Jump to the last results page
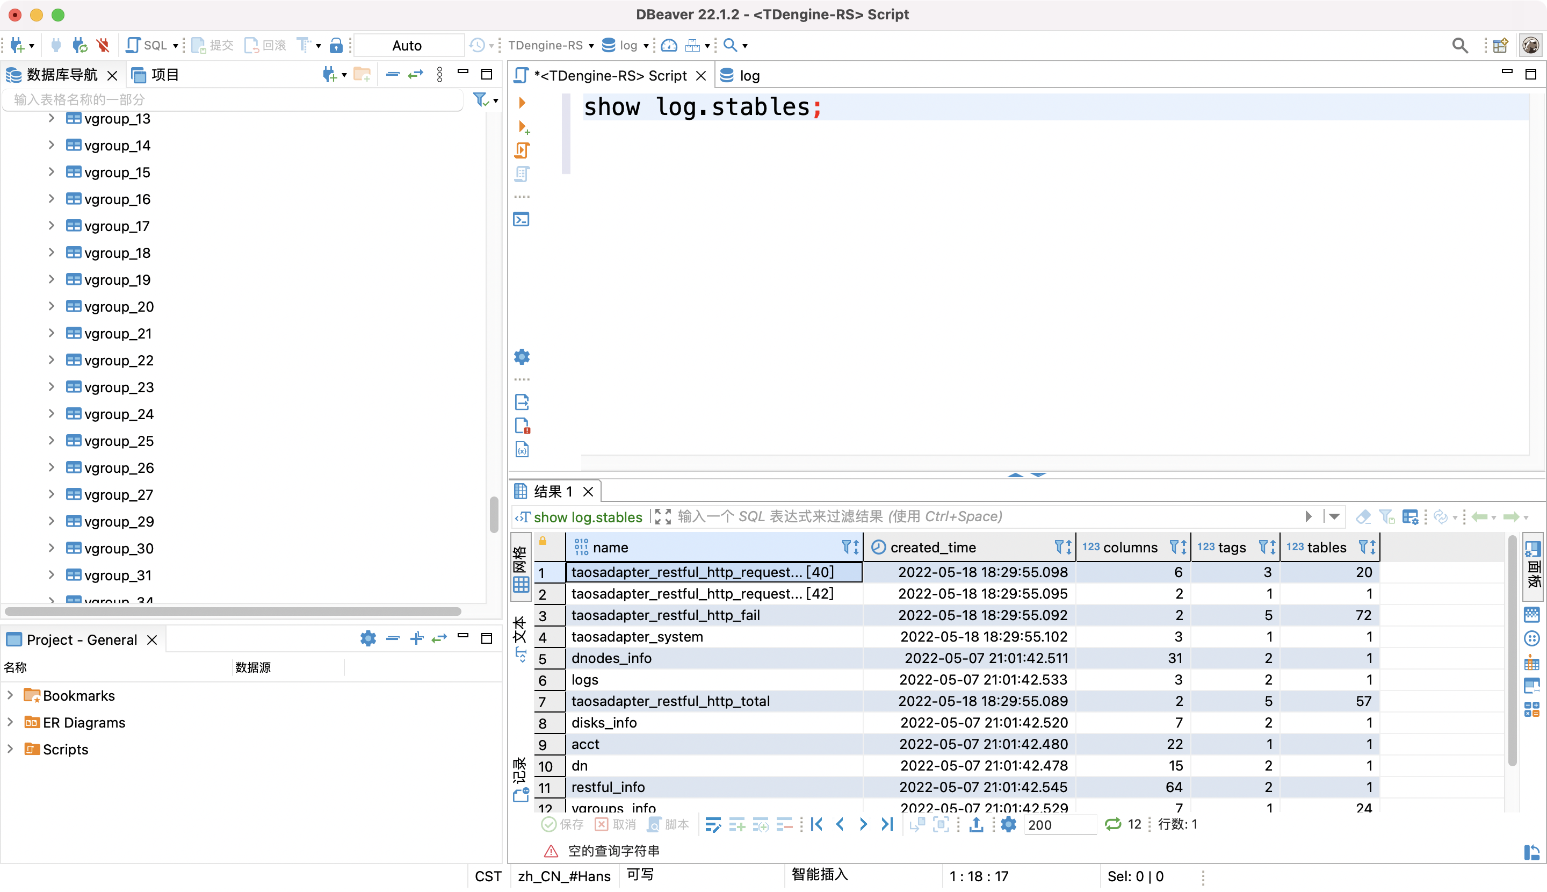Viewport: 1547px width, 892px height. [886, 825]
